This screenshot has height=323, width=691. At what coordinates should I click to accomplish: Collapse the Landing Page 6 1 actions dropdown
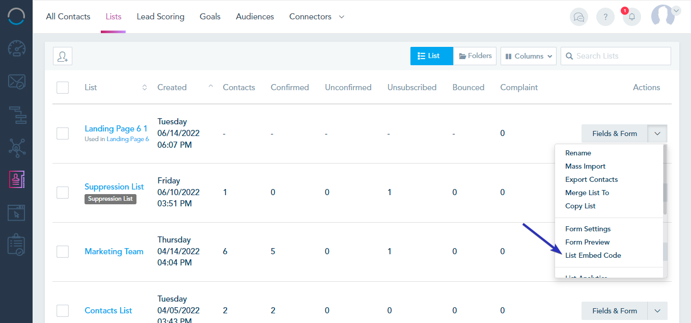click(657, 133)
